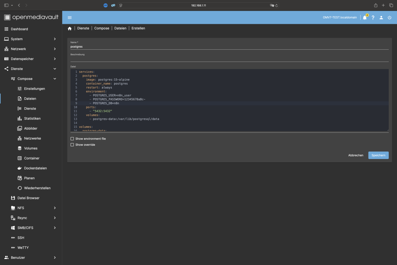
Task: Enable Show override checkbox
Action: [72, 145]
